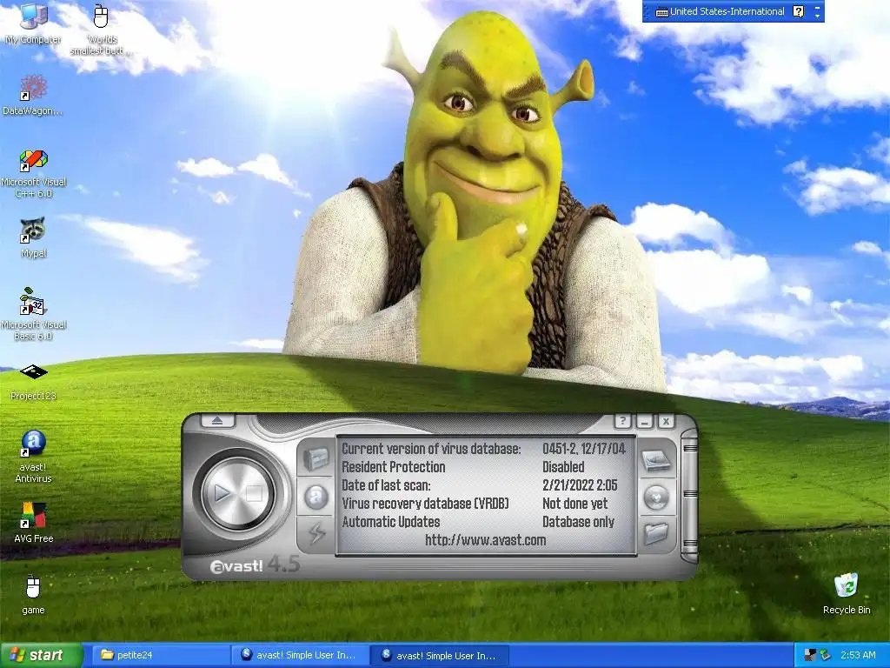The height and width of the screenshot is (668, 890).
Task: Select the DataWagon desktop shortcut
Action: (33, 96)
